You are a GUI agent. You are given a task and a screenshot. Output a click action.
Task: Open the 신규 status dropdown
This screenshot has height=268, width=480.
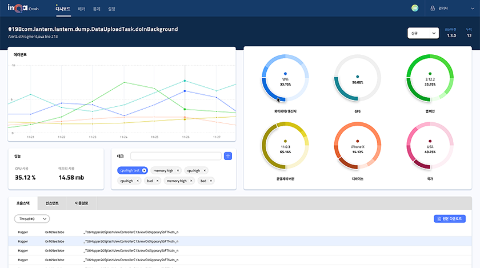[423, 34]
